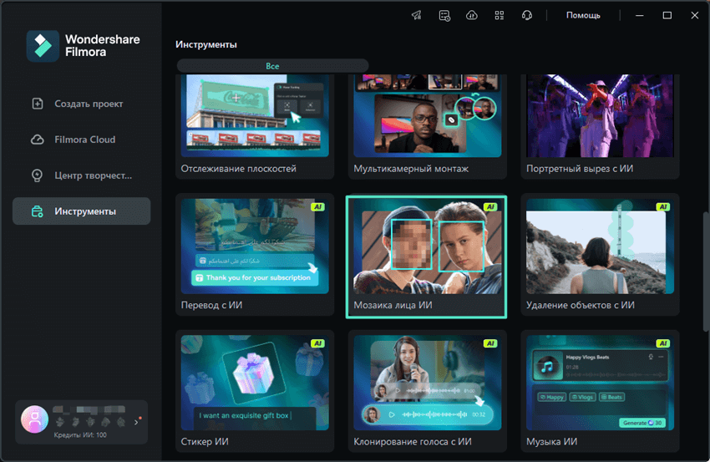Click AI badge on Удаление объектов с ИИ
The width and height of the screenshot is (710, 462).
pyautogui.click(x=663, y=207)
